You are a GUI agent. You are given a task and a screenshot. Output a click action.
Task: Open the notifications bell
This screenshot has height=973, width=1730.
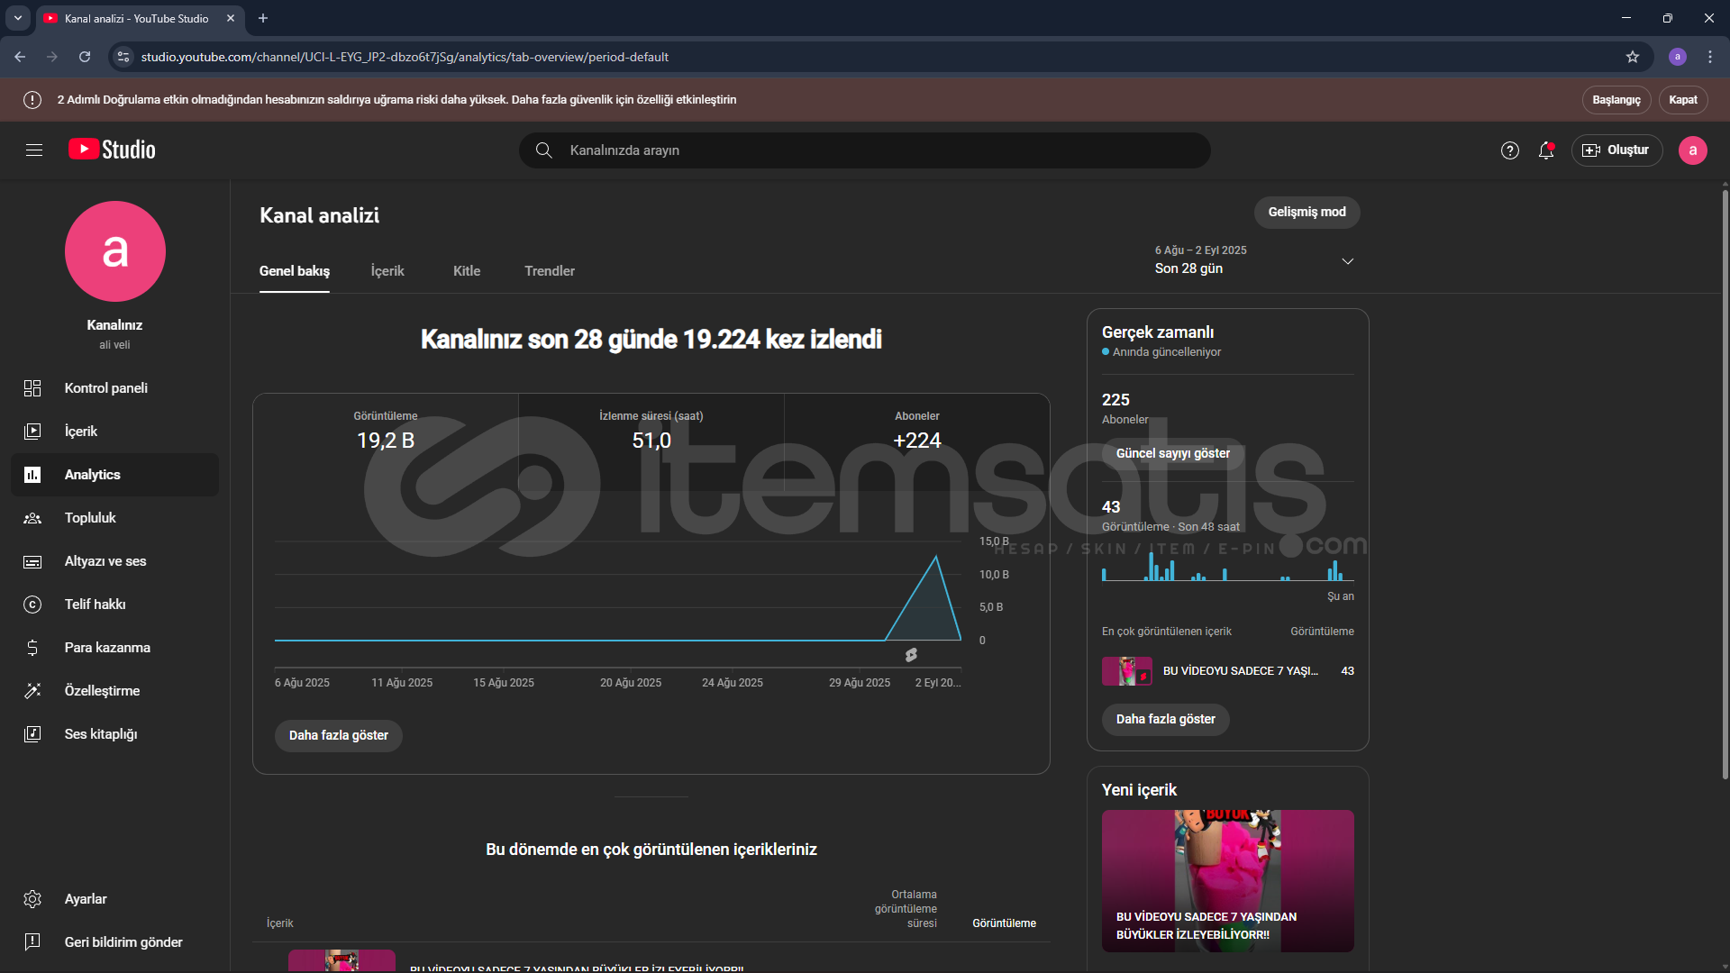coord(1546,150)
